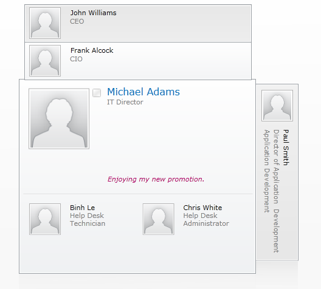Viewport: 321px width, 289px height.
Task: Click Binh Le's avatar icon
Action: (x=45, y=219)
